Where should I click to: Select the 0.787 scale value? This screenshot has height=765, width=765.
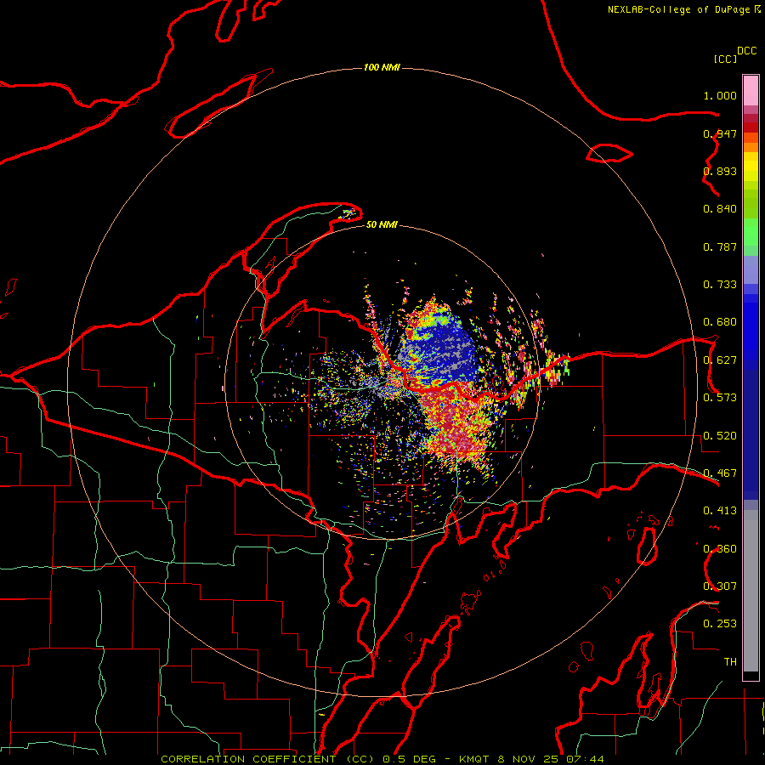pos(720,246)
